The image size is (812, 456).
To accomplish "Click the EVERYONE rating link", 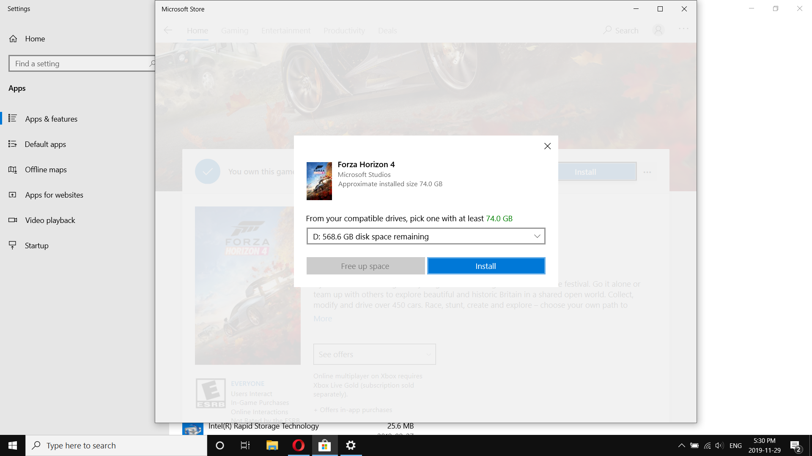I will tap(247, 383).
